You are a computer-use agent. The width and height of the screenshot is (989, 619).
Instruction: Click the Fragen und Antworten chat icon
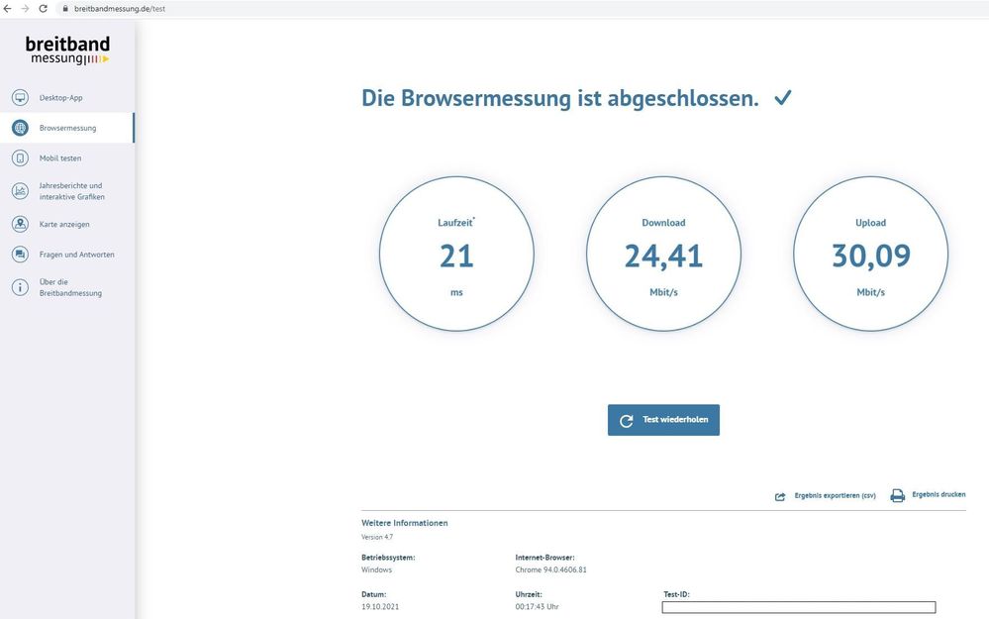[x=20, y=255]
